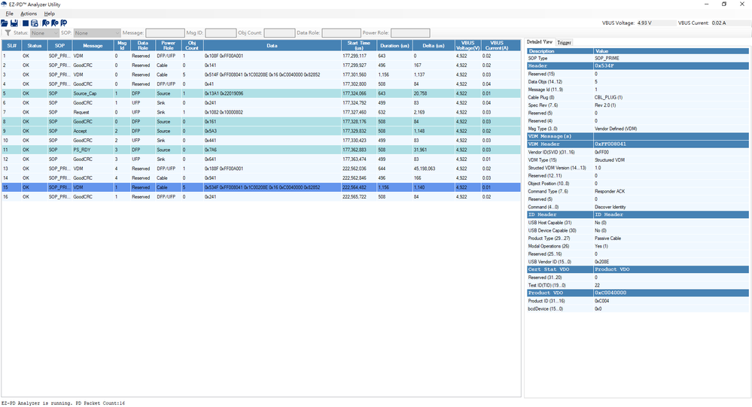Click the status bar packet count text
This screenshot has height=407, width=752.
point(62,403)
